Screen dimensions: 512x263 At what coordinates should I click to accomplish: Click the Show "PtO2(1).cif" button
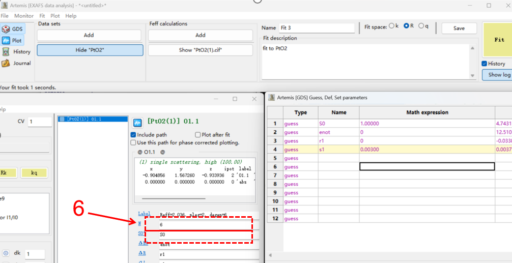pyautogui.click(x=201, y=50)
